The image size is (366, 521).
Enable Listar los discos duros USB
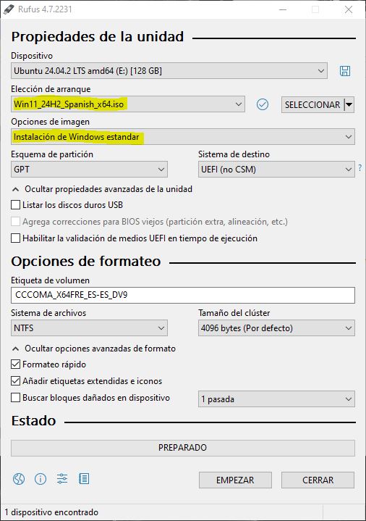pyautogui.click(x=16, y=204)
